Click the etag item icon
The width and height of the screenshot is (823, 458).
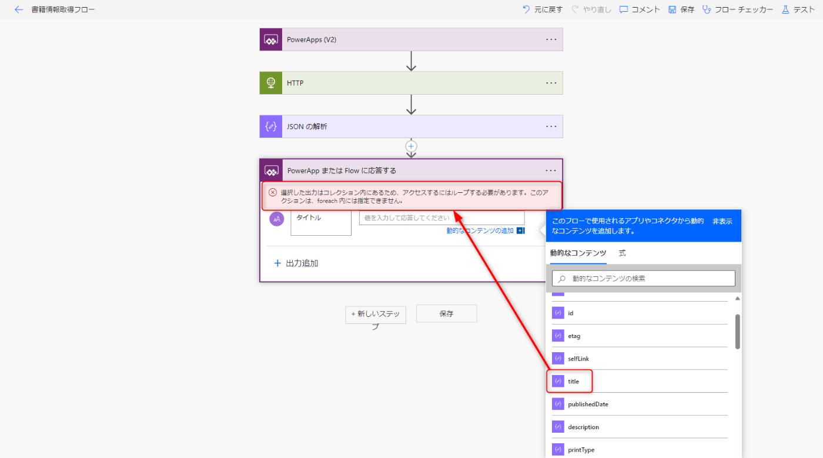pos(558,336)
